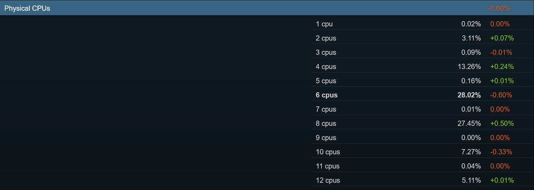Click the +0.24% change for 4 cpus
This screenshot has height=190, width=534.
point(502,67)
